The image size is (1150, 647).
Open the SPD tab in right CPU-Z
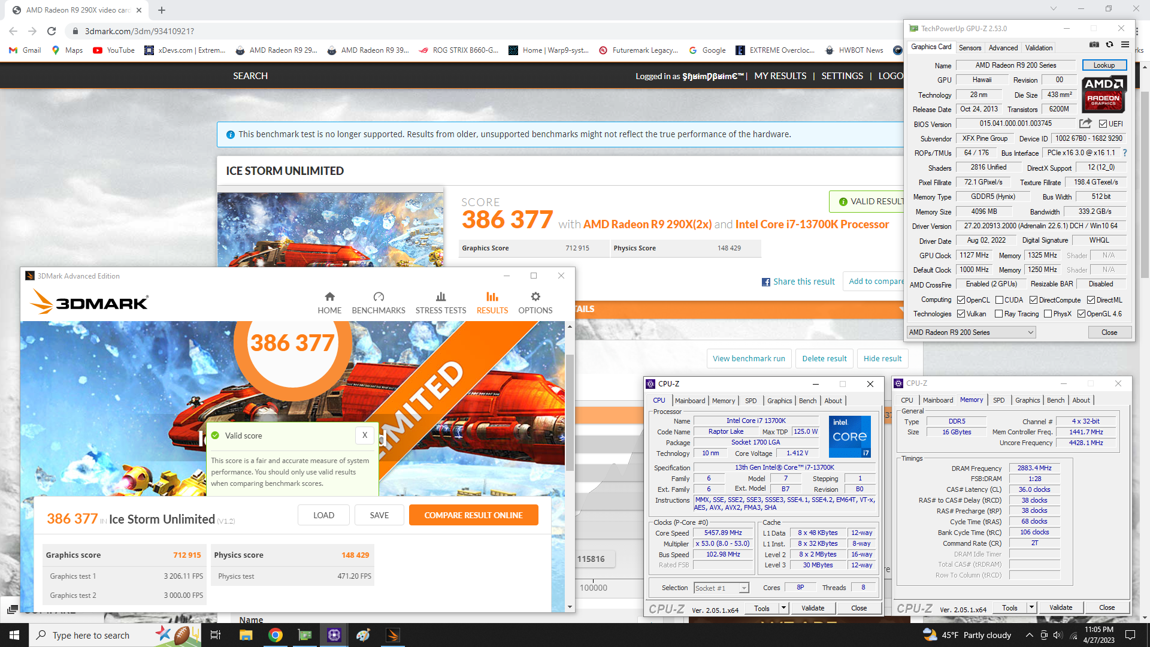(x=998, y=400)
